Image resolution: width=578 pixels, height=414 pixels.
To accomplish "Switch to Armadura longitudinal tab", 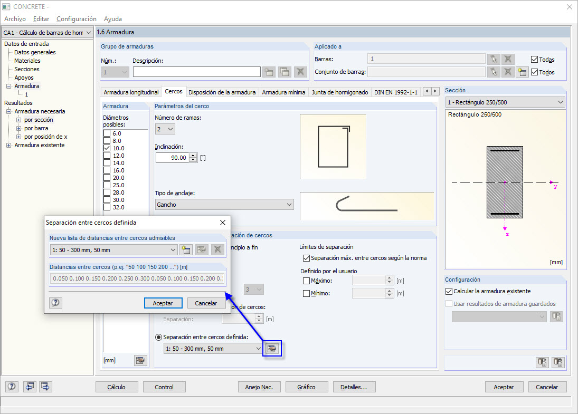I will pos(131,92).
